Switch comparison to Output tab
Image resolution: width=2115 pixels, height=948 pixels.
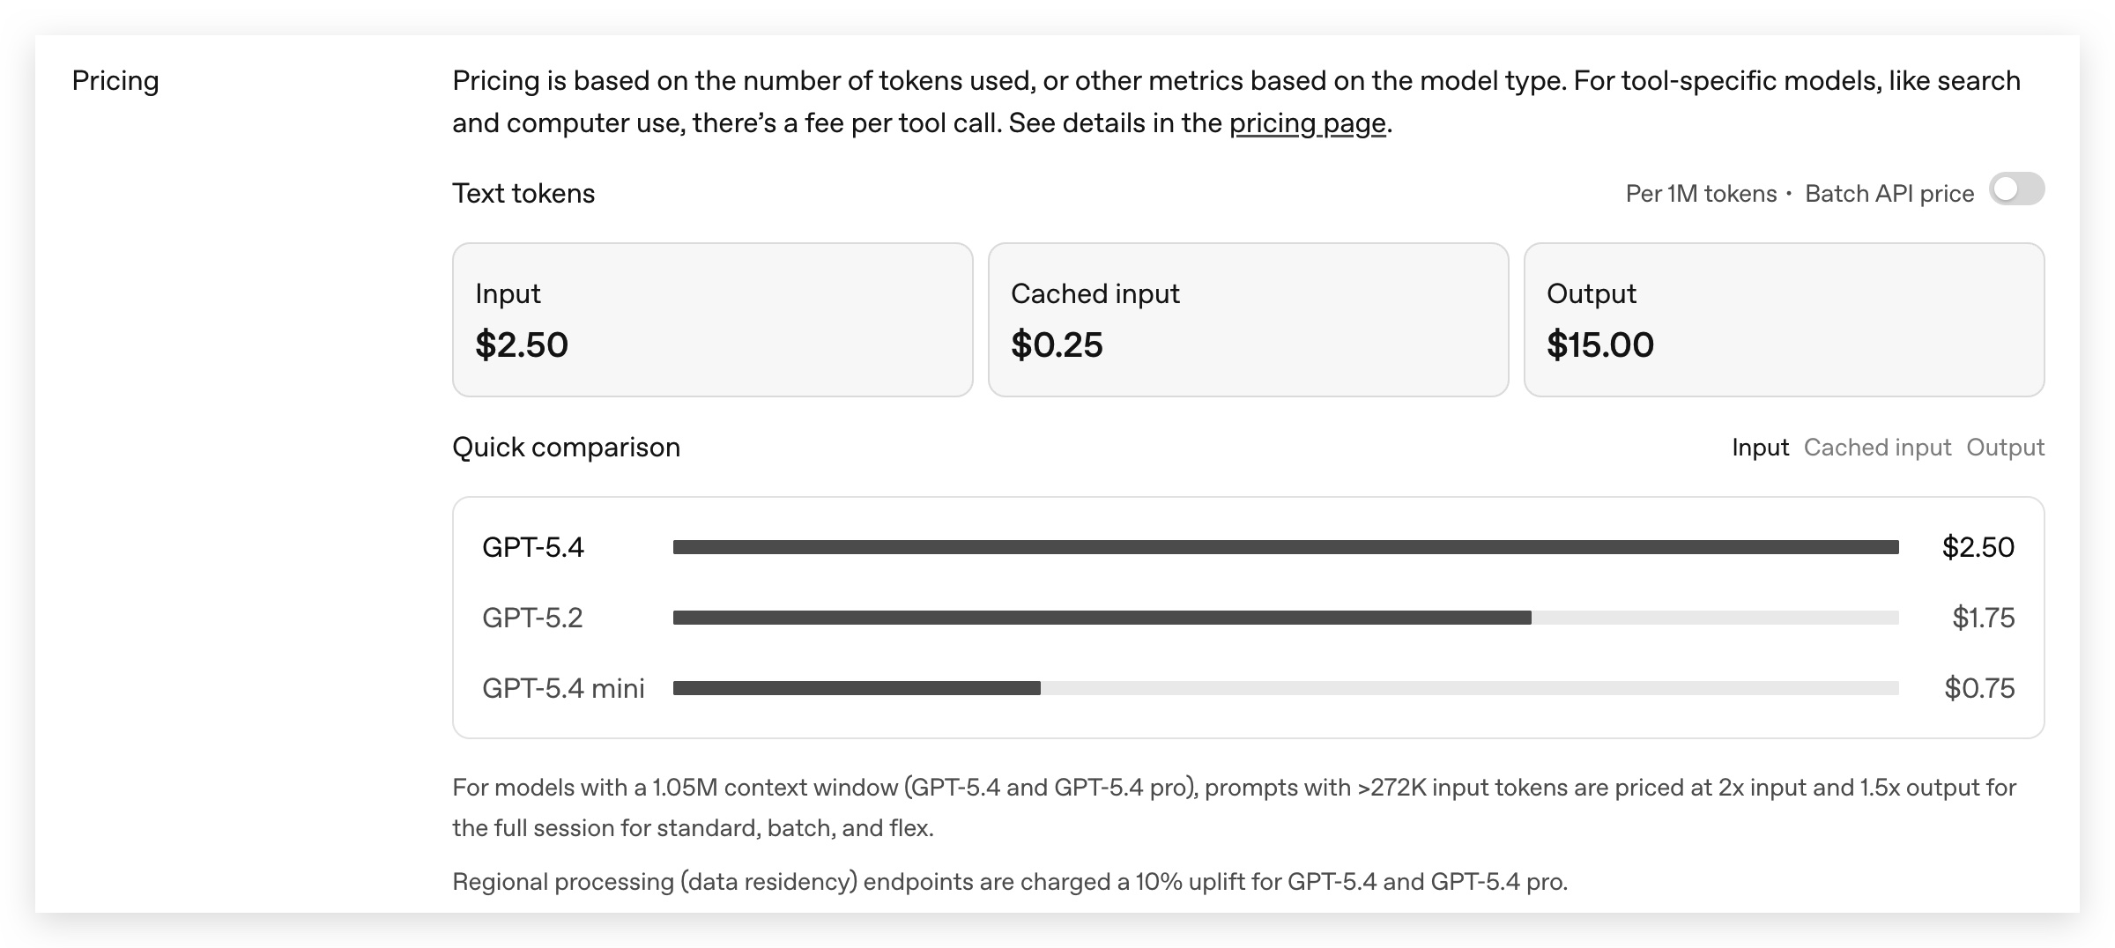click(x=2005, y=448)
